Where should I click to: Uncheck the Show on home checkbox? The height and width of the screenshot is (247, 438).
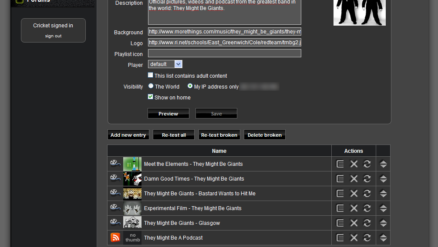click(x=151, y=97)
